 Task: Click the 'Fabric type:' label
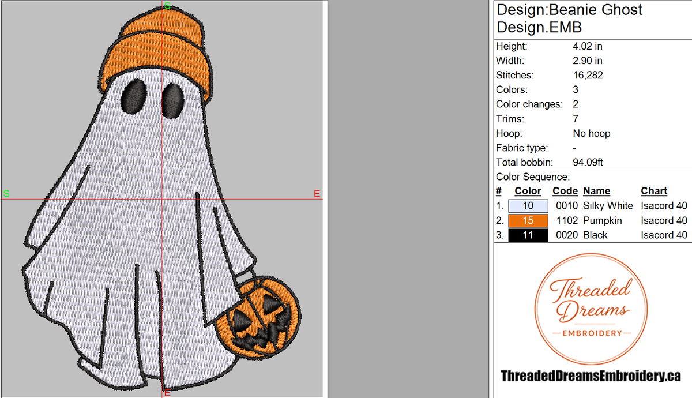pyautogui.click(x=522, y=148)
